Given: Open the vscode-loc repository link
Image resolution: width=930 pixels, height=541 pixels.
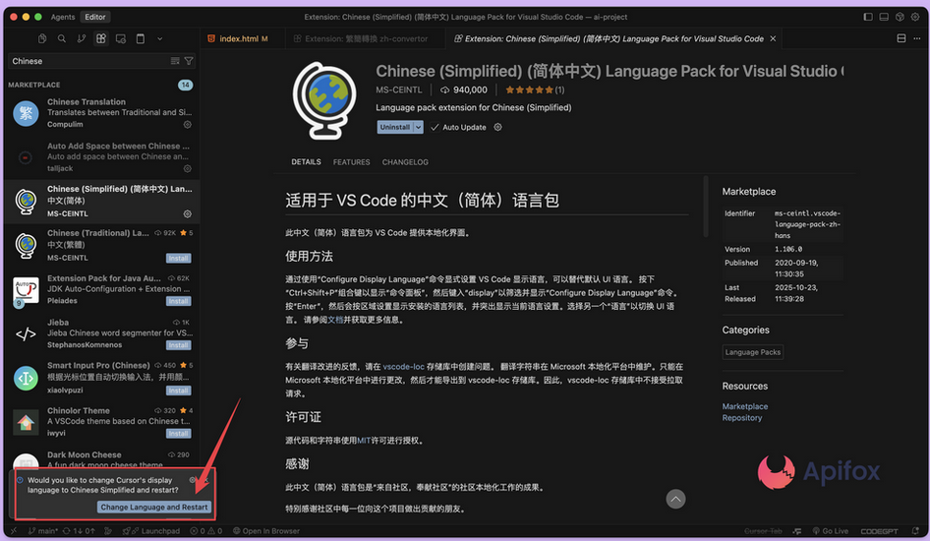Looking at the screenshot, I should pos(403,367).
